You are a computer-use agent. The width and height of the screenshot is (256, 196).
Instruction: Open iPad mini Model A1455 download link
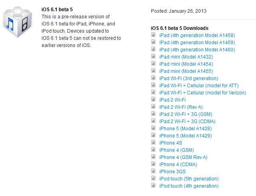(186, 71)
